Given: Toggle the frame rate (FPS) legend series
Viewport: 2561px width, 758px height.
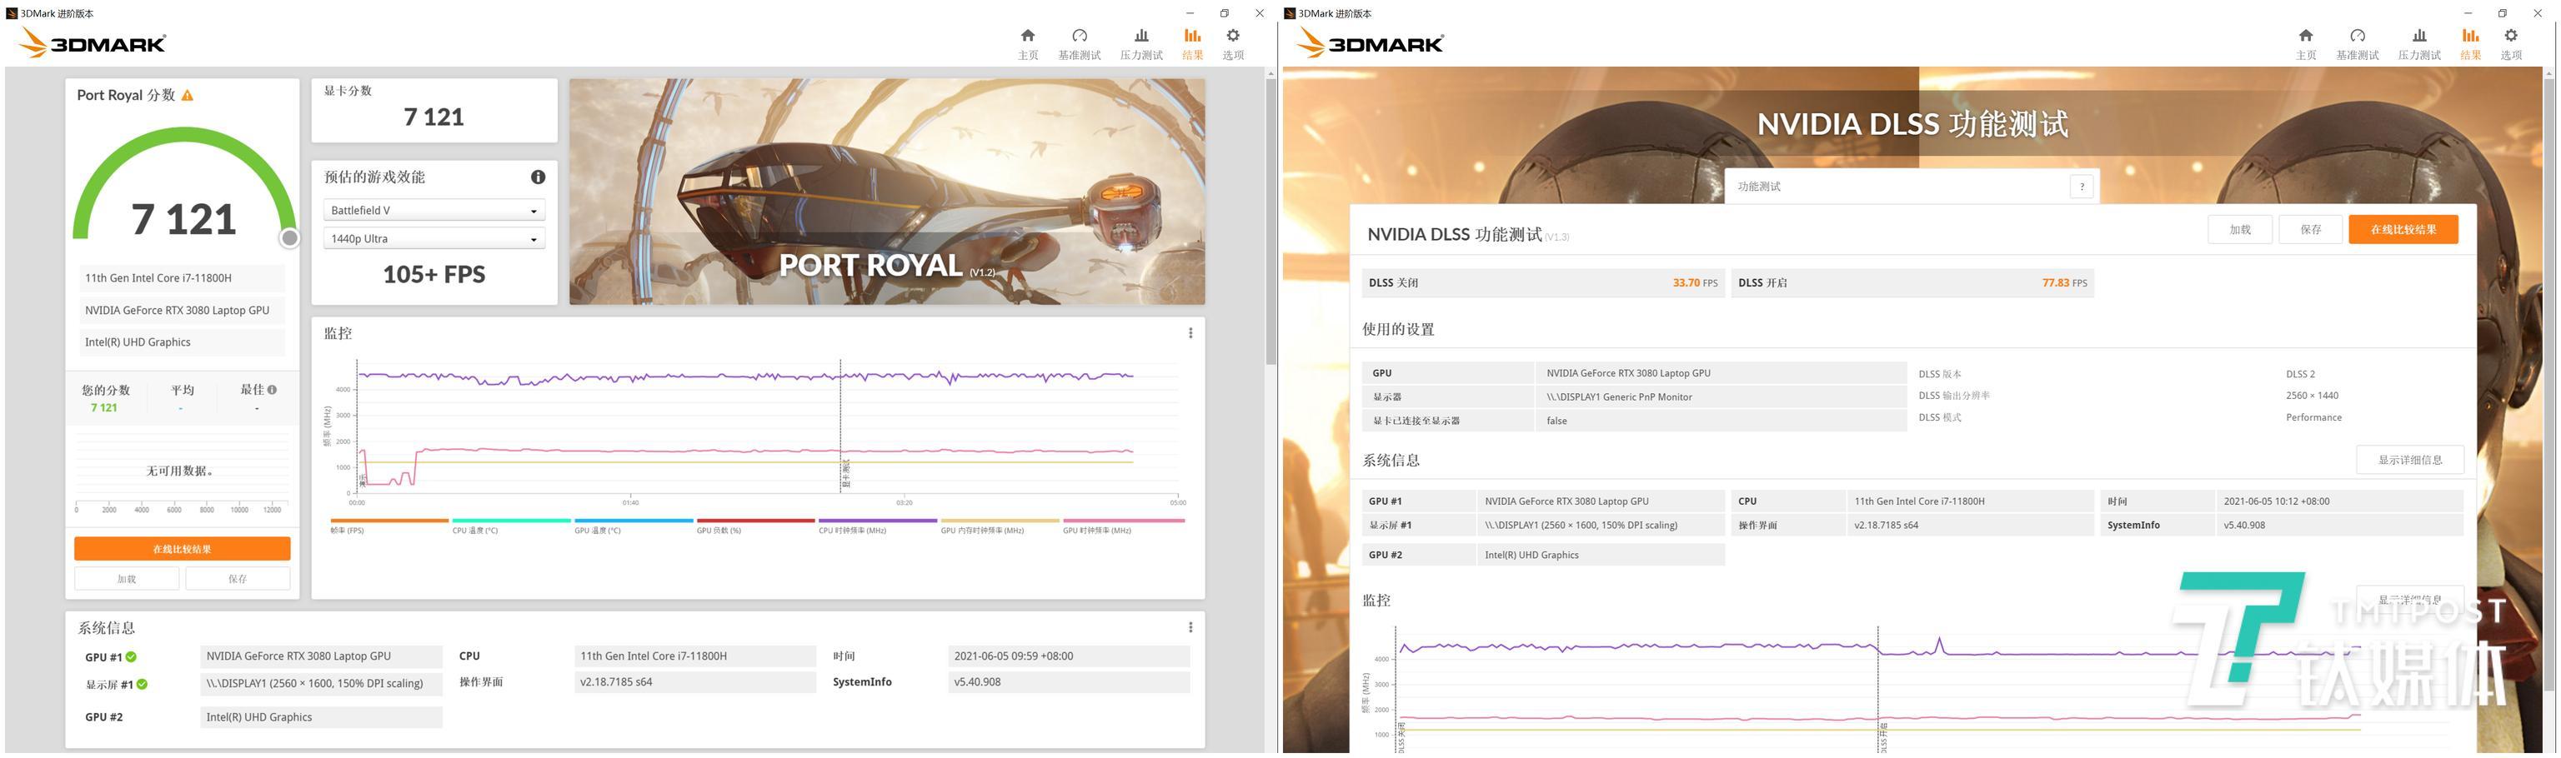Looking at the screenshot, I should point(388,524).
